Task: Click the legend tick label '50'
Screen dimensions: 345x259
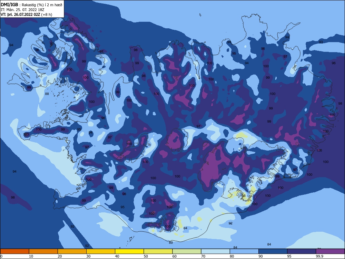Action: (x=146, y=256)
